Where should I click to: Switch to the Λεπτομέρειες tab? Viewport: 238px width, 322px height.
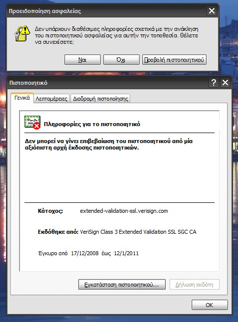[51, 99]
